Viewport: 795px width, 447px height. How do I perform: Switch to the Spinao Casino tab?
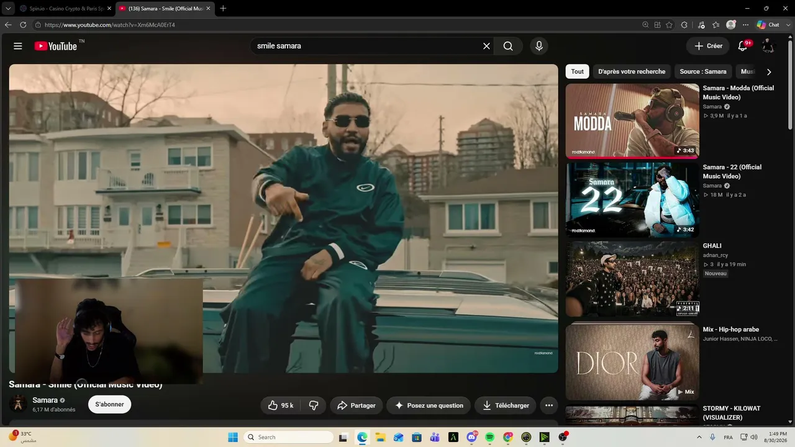[66, 8]
